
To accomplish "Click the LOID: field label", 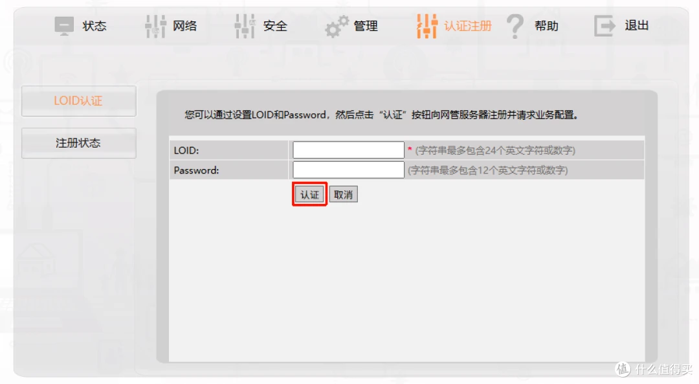I will tap(186, 150).
